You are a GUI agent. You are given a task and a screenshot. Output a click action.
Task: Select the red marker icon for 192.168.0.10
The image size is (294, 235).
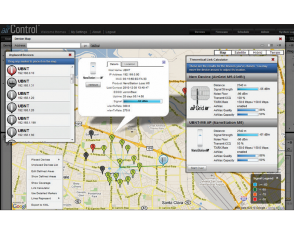[x=12, y=70]
